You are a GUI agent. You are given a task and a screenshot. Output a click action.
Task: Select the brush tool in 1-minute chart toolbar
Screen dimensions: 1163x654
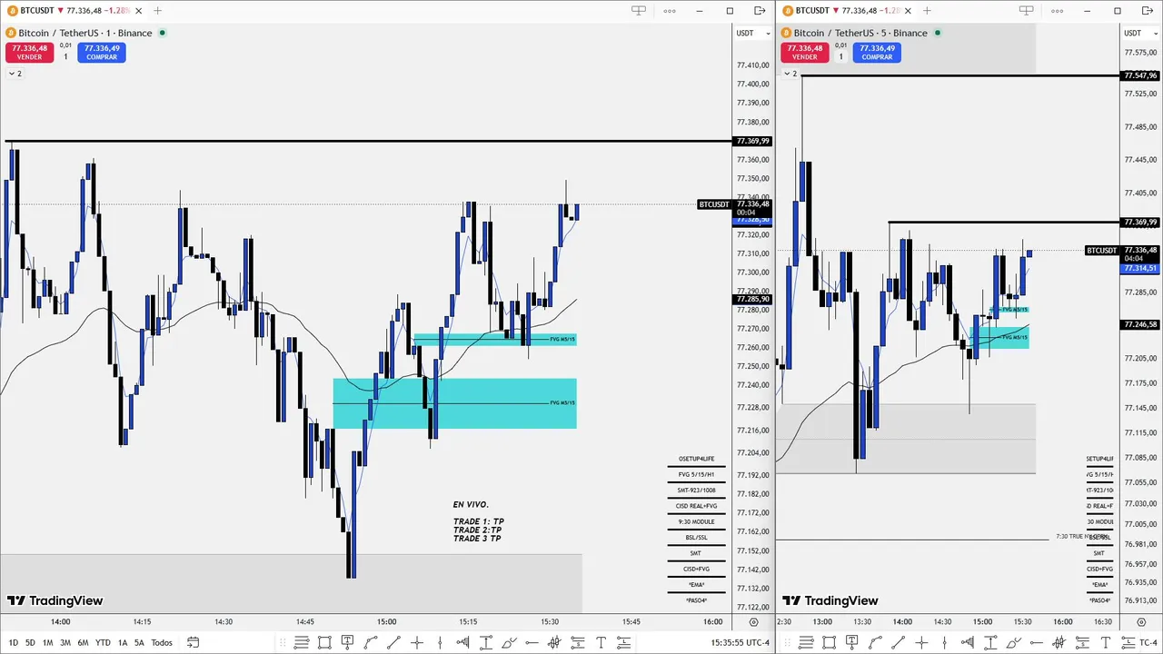click(509, 642)
